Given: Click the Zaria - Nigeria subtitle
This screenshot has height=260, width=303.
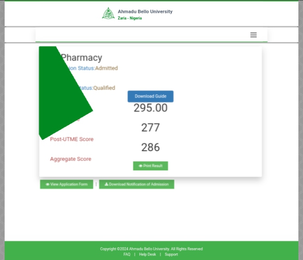Looking at the screenshot, I should point(130,18).
